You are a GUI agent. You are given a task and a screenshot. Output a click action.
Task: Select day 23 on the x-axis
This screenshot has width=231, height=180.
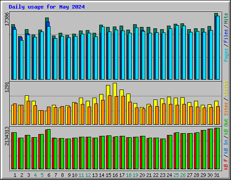(x=162, y=175)
